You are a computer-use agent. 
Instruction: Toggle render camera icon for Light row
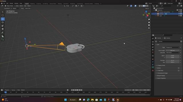[181, 16]
